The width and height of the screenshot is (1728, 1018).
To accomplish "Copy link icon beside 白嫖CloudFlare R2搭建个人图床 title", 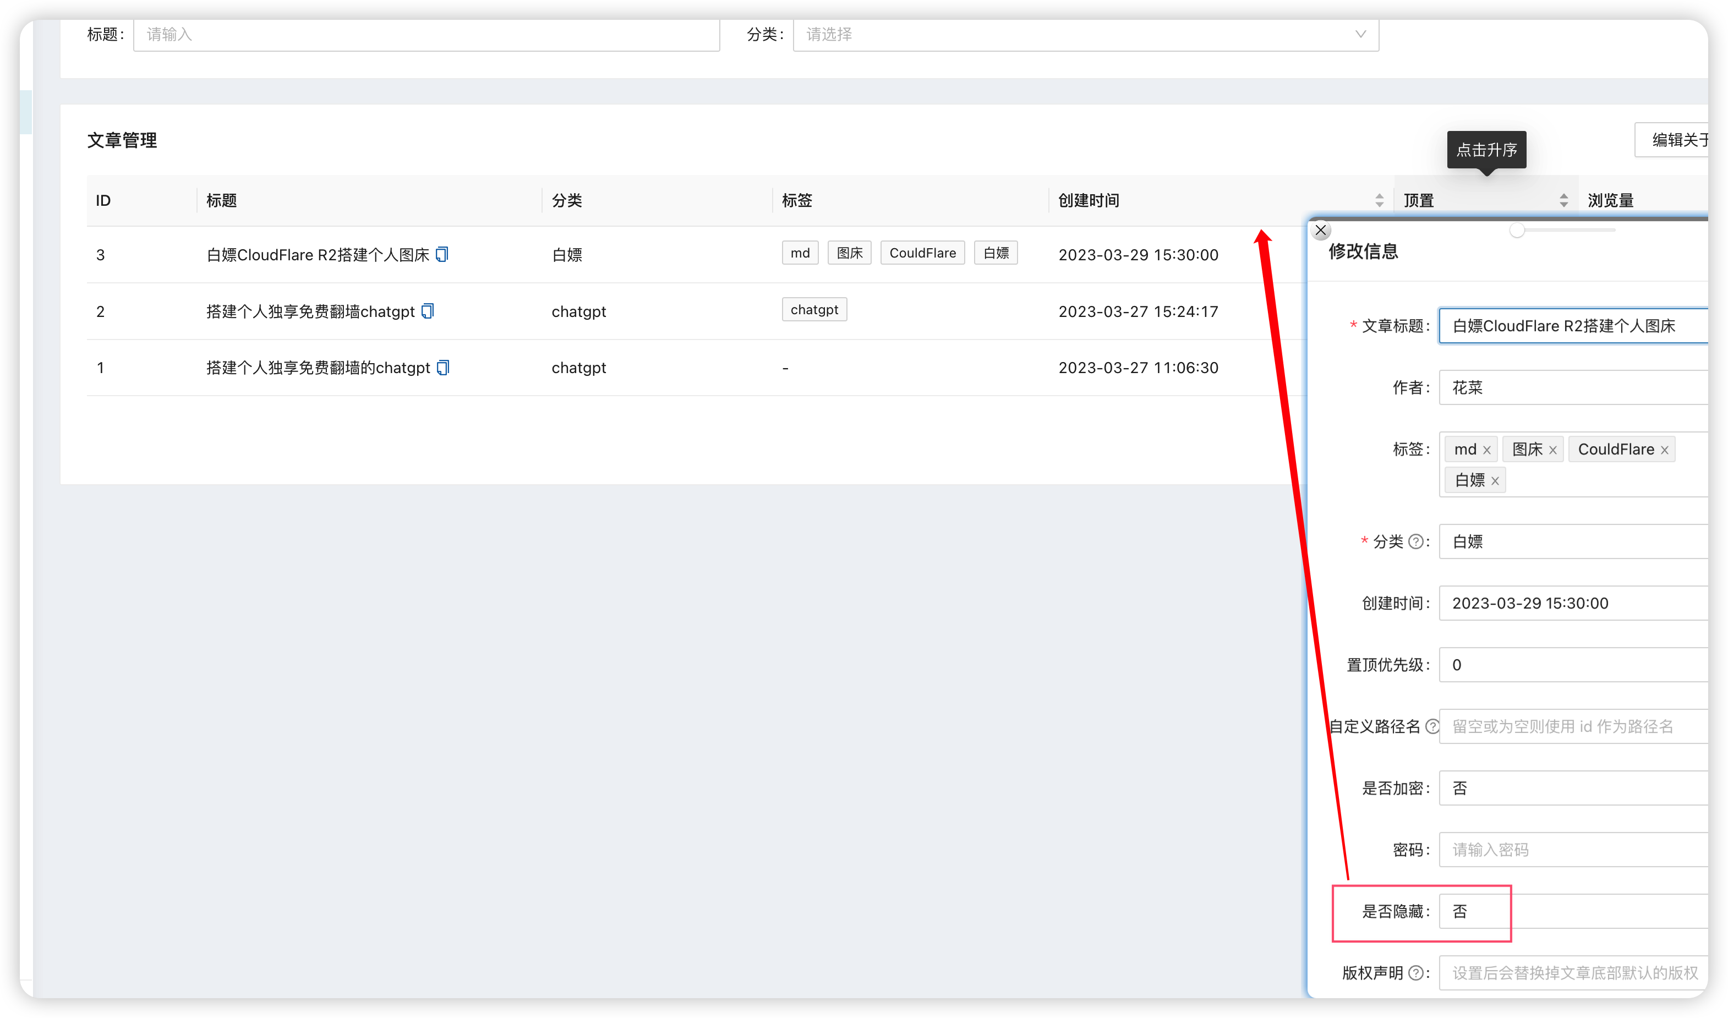I will pos(442,254).
